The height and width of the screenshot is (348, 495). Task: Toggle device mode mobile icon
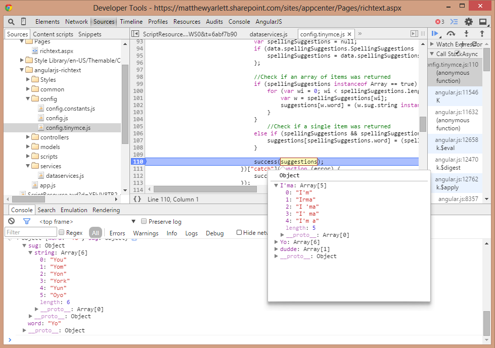click(23, 22)
